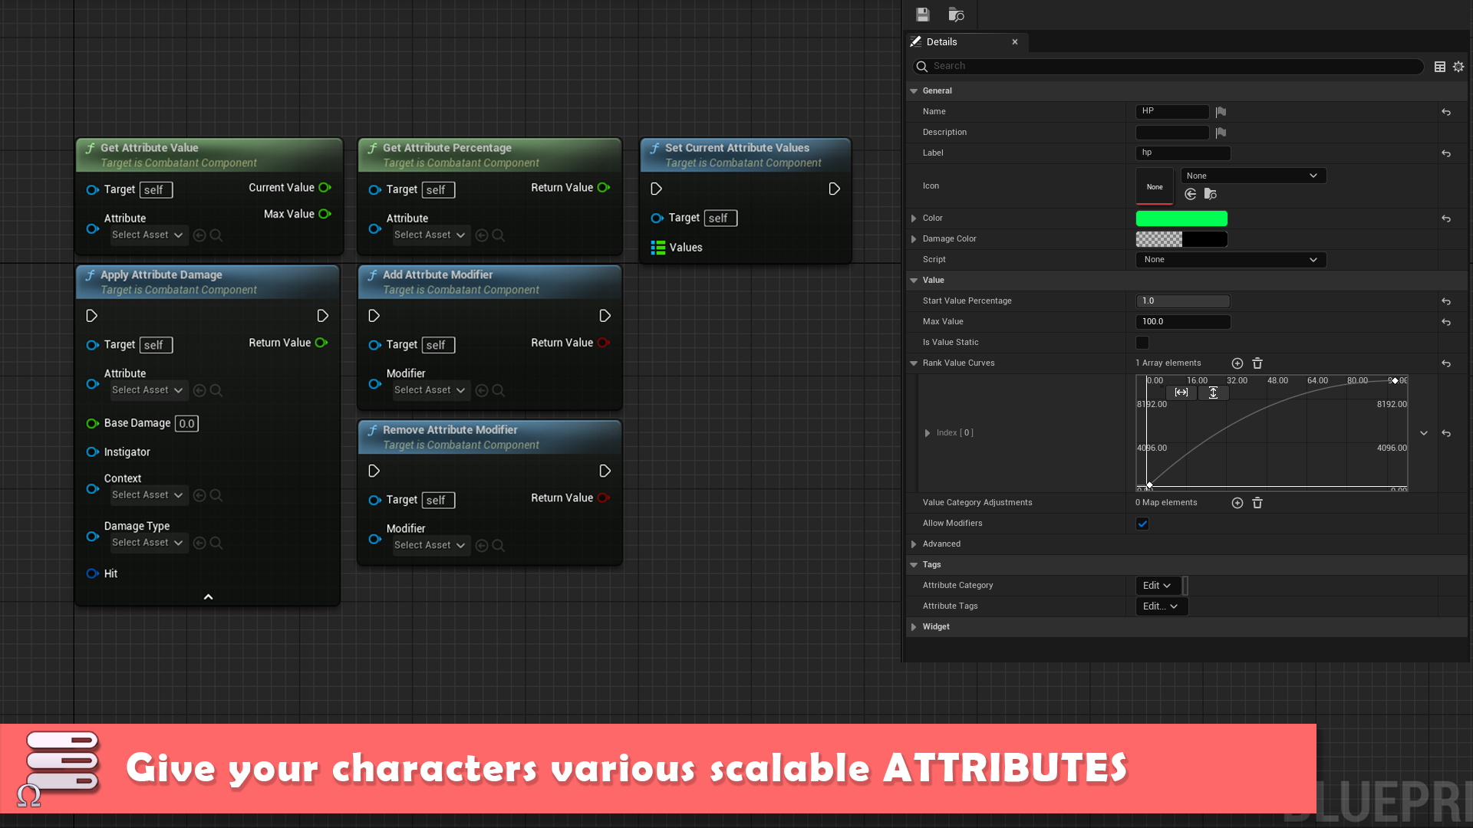Click the flag icon next to Name field

[x=1221, y=112]
